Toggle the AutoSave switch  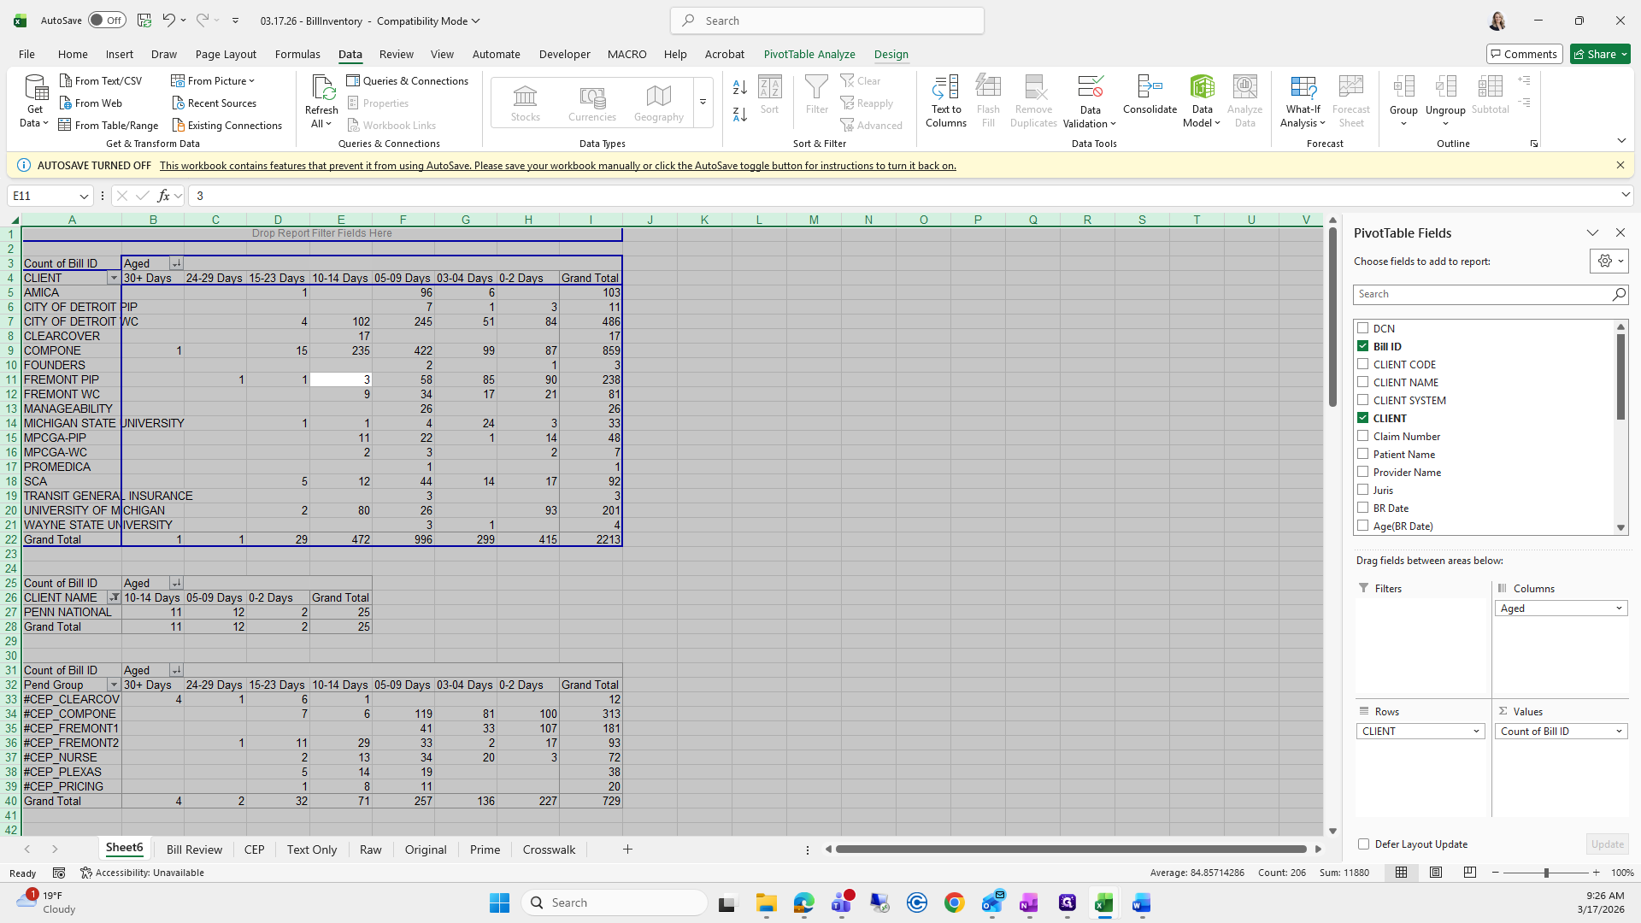coord(108,21)
